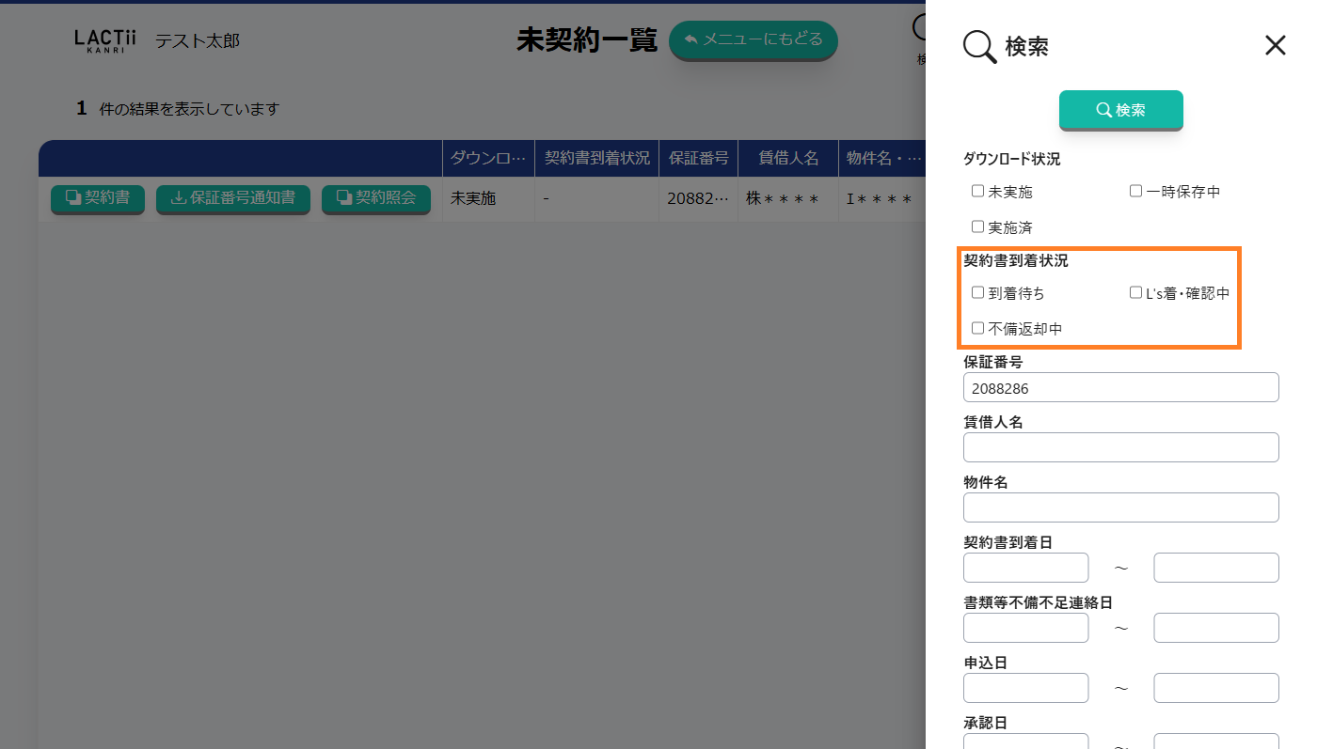Click the 申込日 start date field
1317x749 pixels.
(1025, 688)
